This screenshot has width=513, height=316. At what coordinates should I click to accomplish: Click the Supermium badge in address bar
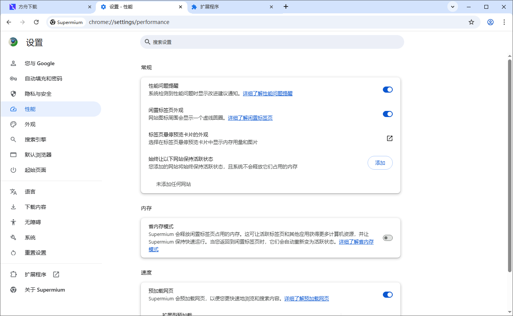pyautogui.click(x=66, y=22)
